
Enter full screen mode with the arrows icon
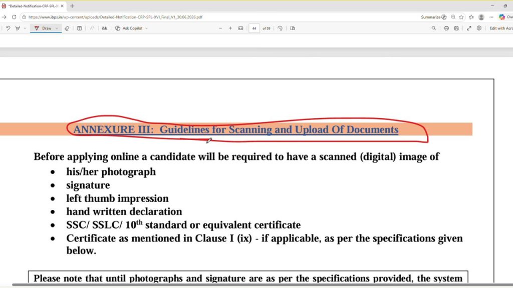[469, 28]
